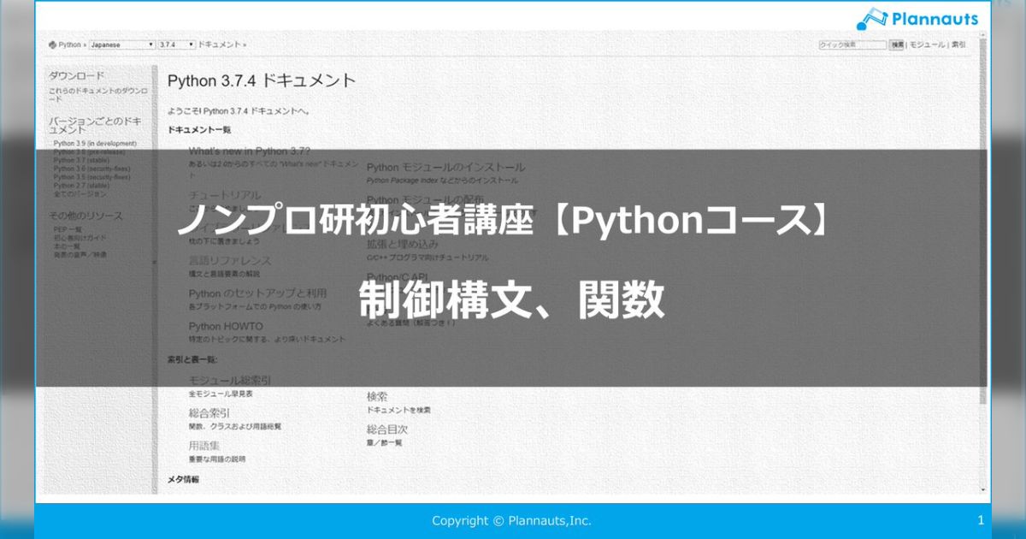The image size is (1026, 539).
Task: Open the モジュール link
Action: (x=928, y=44)
